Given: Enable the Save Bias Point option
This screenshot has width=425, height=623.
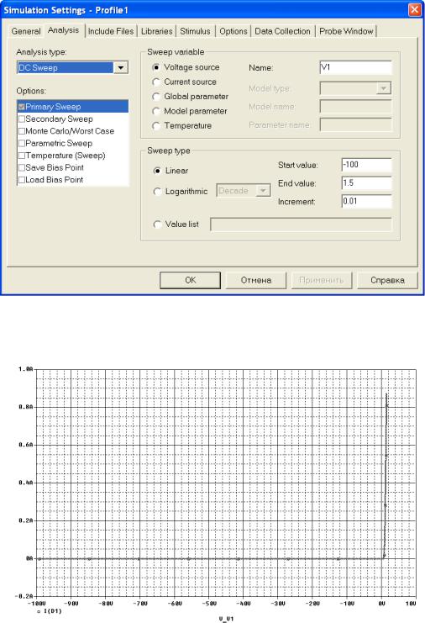Looking at the screenshot, I should [x=22, y=167].
